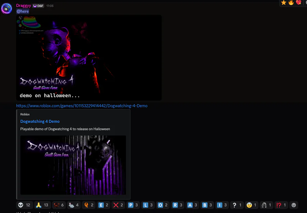The width and height of the screenshot is (307, 213).
Task: Open the roblox.com Dogwatching-4-Demo URL
Action: tap(82, 106)
